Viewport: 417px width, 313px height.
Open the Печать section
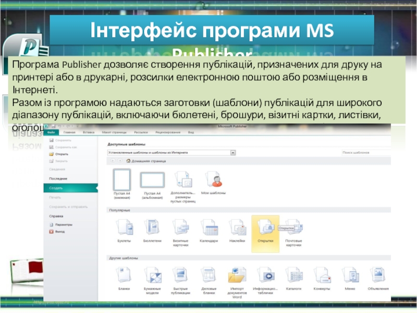[x=55, y=198]
